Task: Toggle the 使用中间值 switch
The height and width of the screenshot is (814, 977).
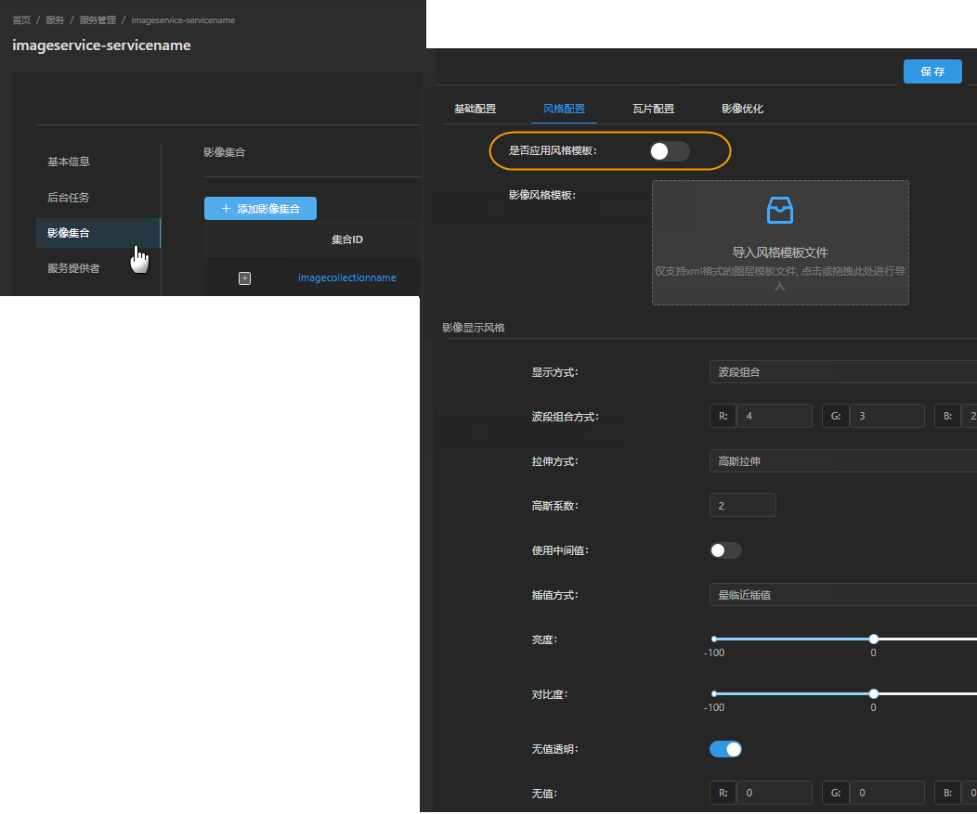Action: [x=725, y=550]
